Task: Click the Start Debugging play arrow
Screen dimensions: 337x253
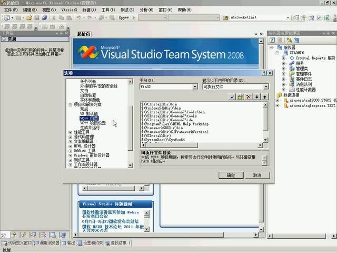Action: 134,17
